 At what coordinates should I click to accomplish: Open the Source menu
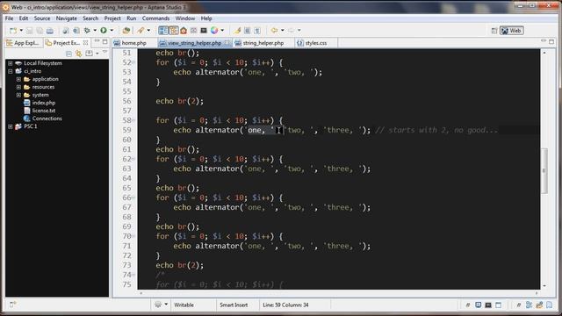(x=42, y=18)
